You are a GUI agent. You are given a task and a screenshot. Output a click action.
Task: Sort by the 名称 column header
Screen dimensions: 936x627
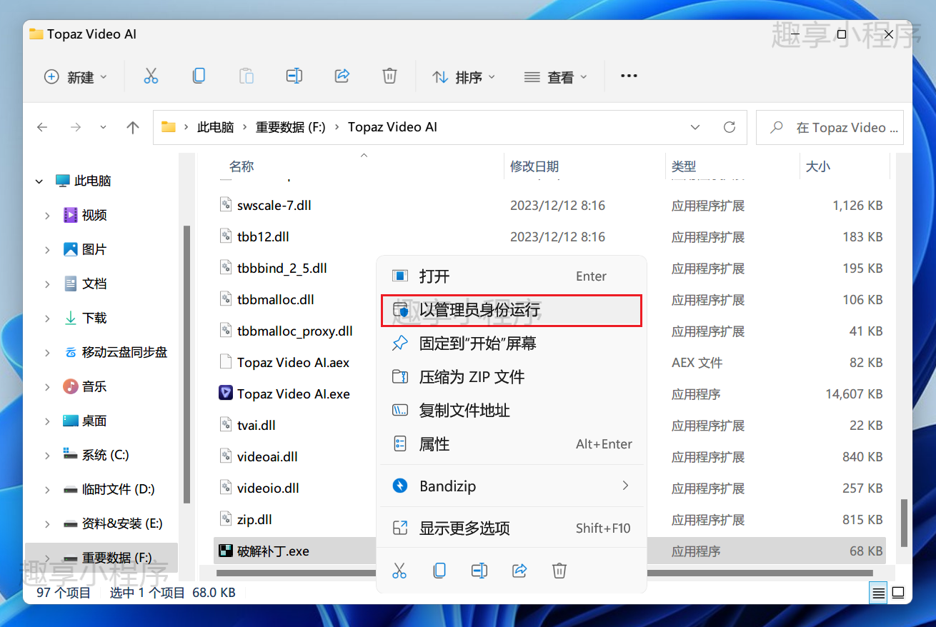242,166
